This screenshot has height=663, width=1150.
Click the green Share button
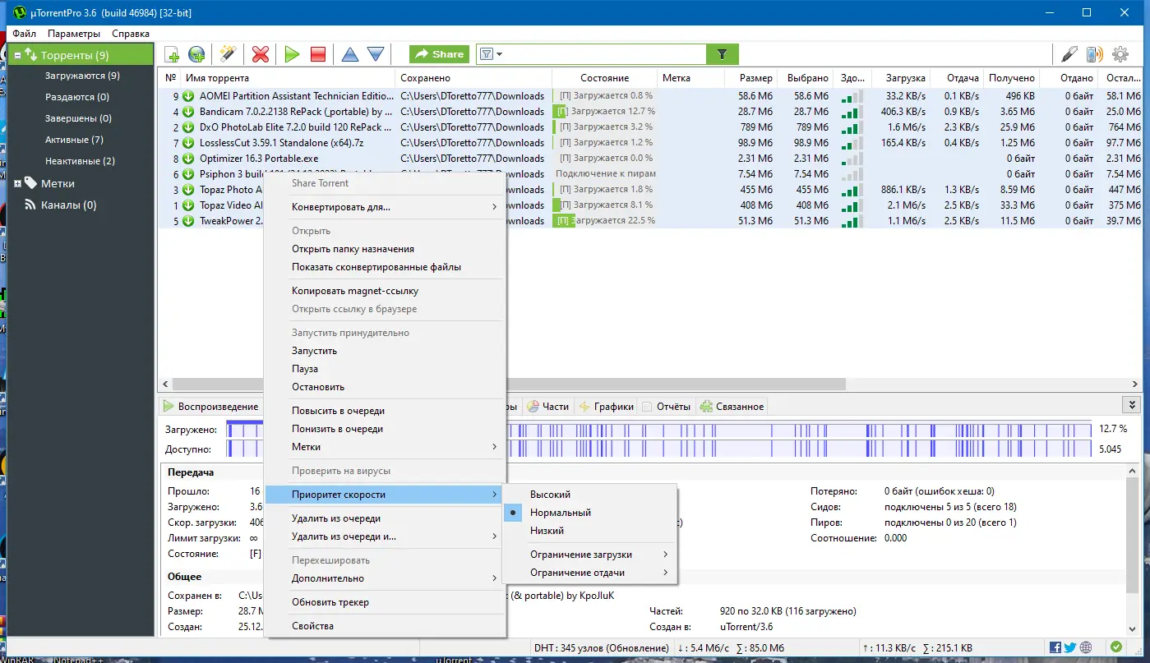coord(439,54)
